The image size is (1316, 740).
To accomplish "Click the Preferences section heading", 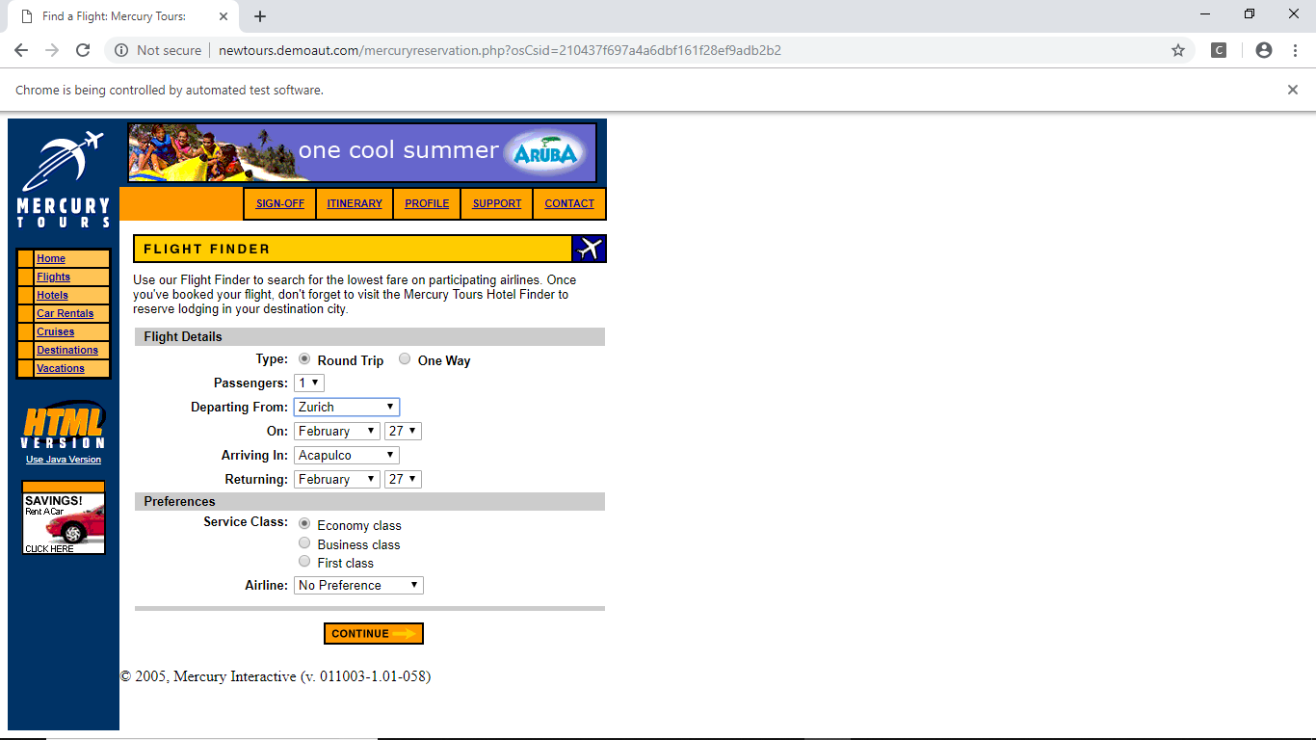I will click(180, 501).
